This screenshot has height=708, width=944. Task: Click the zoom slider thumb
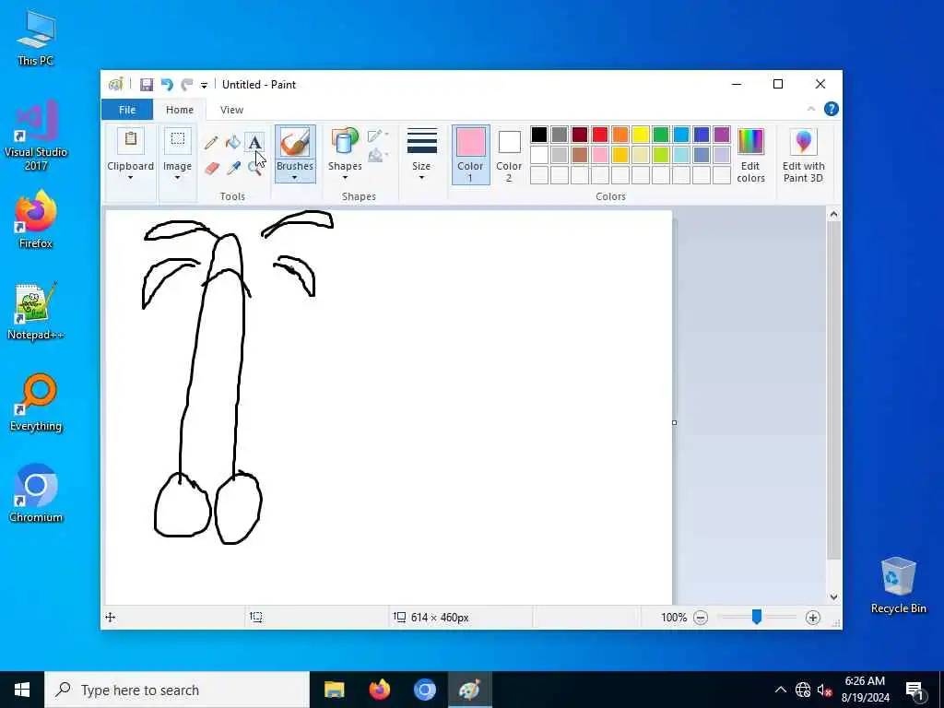coord(757,617)
